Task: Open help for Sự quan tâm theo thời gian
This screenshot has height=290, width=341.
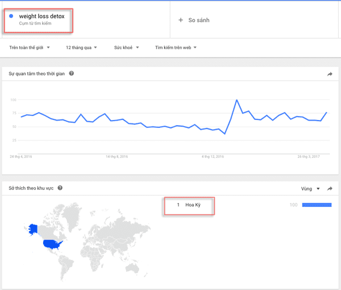Action: tap(72, 74)
